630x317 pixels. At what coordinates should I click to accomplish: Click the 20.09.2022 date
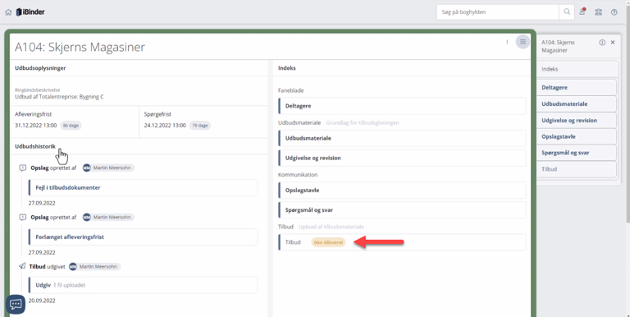[42, 301]
